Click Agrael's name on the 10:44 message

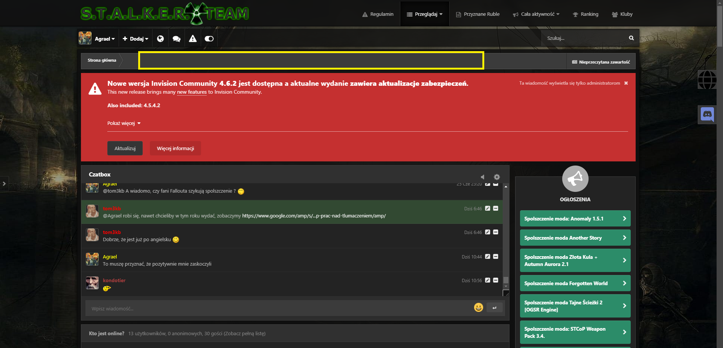(110, 257)
